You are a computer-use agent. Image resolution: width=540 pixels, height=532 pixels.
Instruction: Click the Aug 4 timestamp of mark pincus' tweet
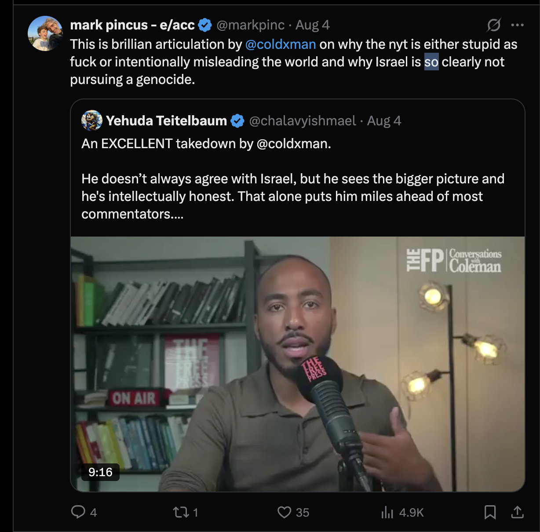click(313, 25)
